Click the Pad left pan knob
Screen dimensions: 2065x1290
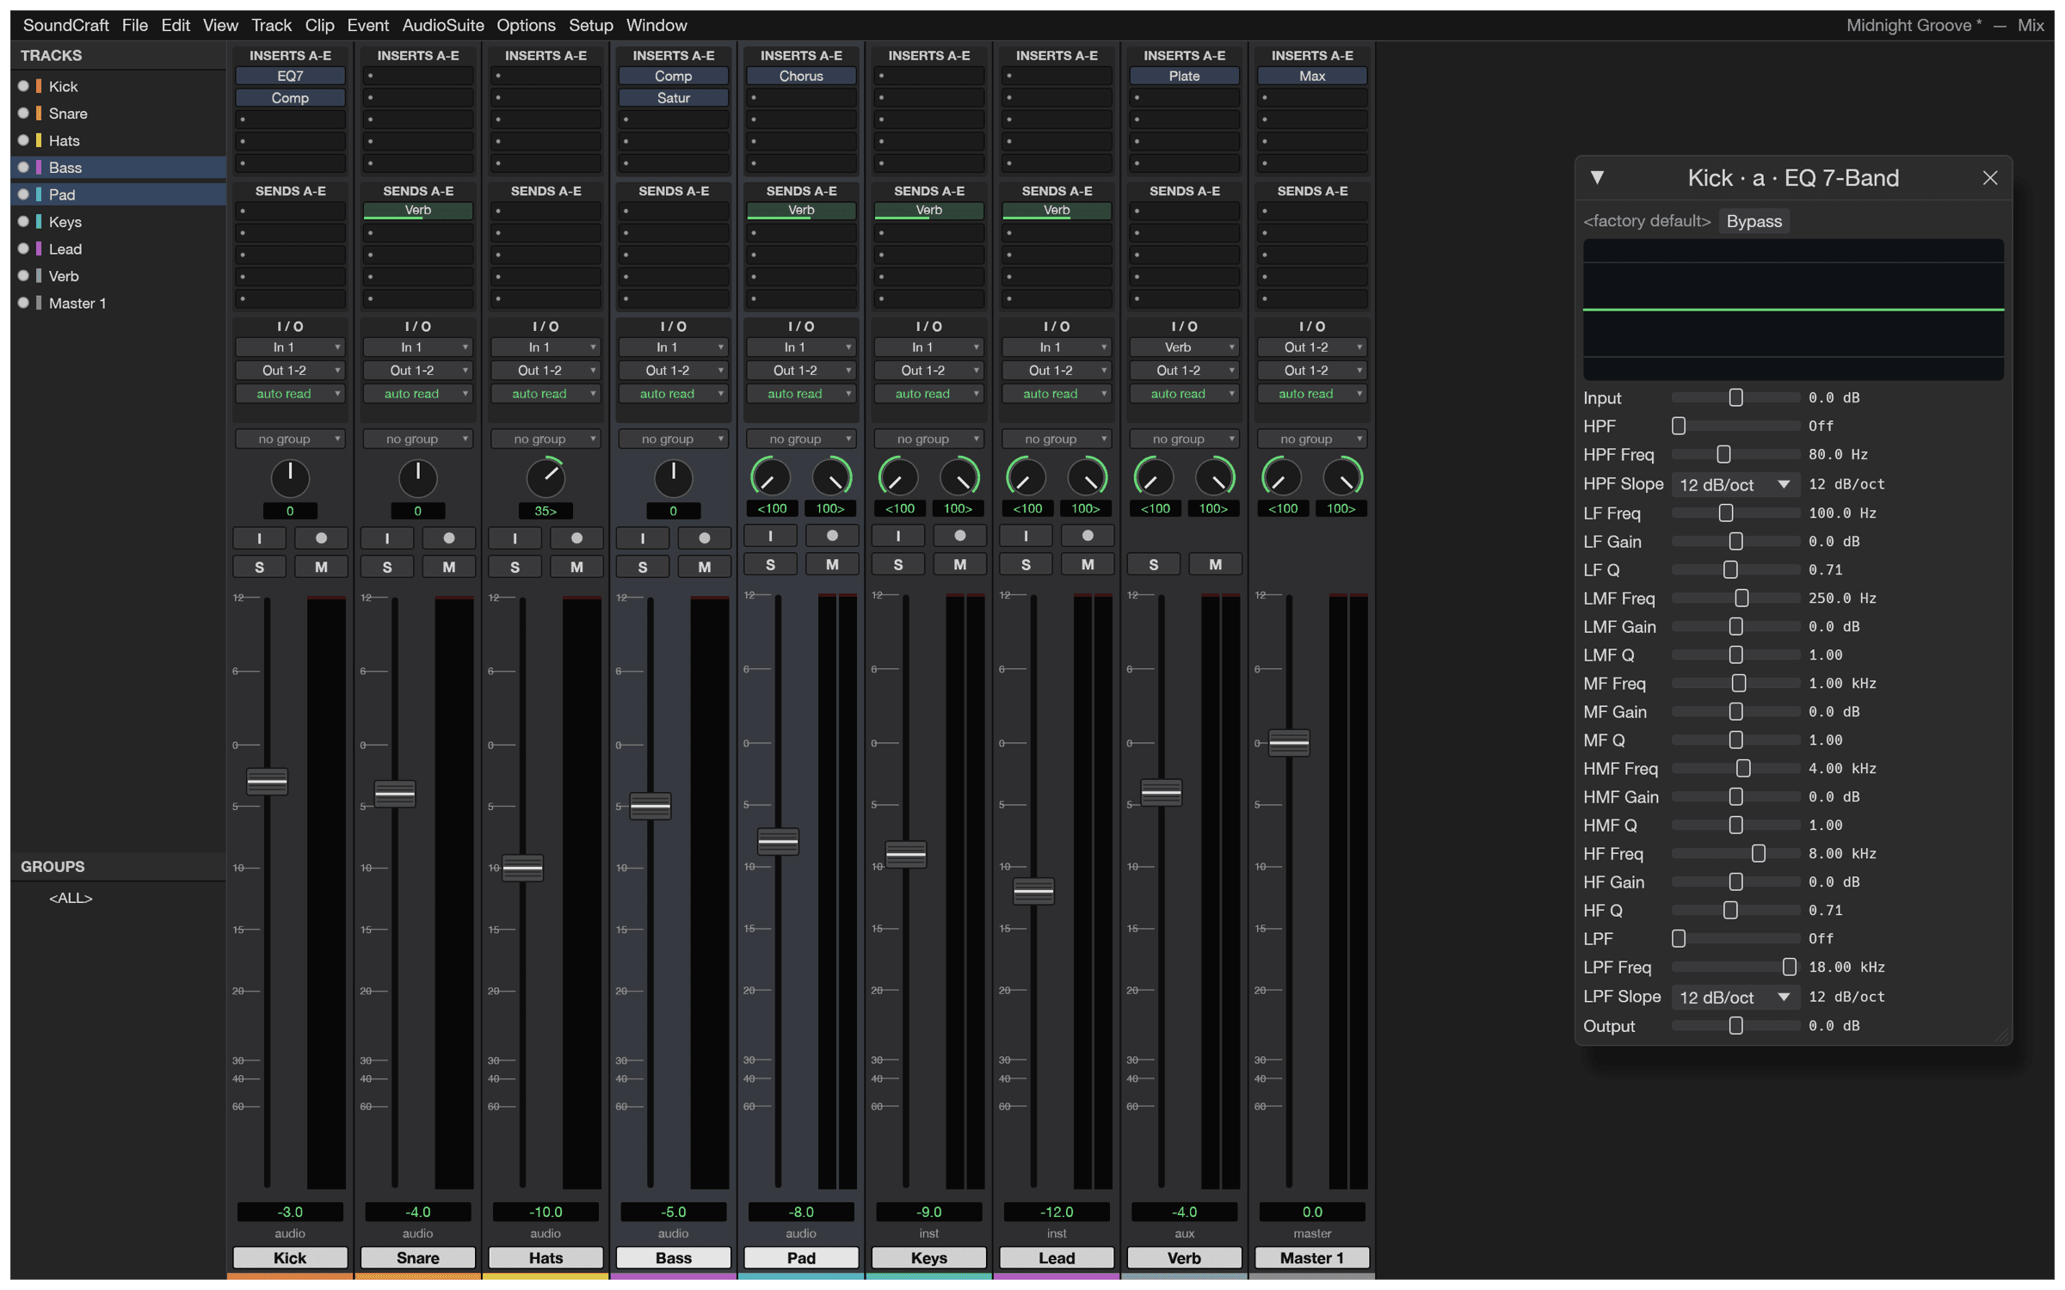(770, 477)
